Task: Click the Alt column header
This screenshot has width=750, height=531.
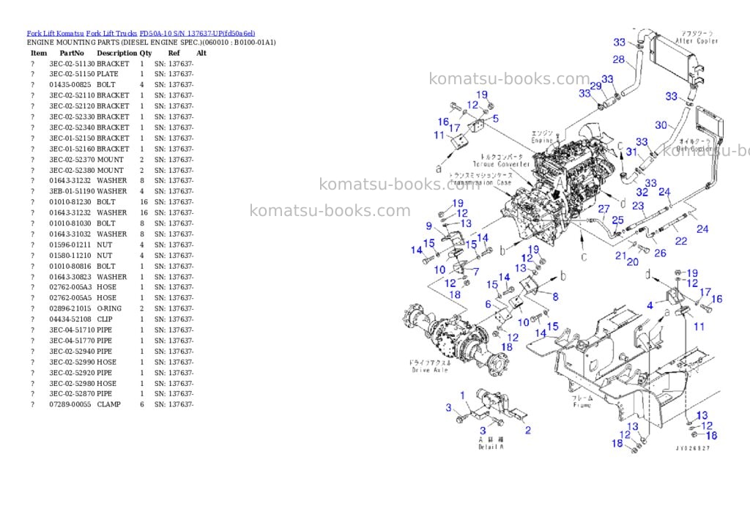Action: click(x=201, y=53)
